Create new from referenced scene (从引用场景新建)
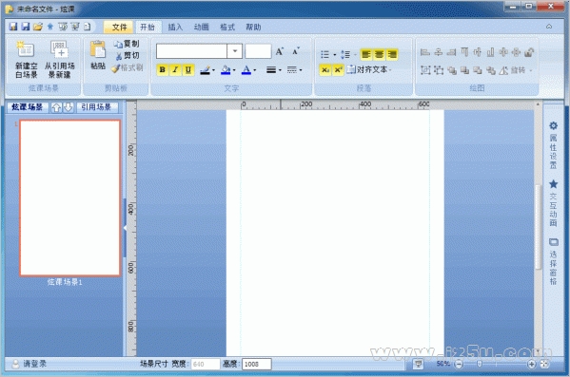The width and height of the screenshot is (570, 377). [60, 60]
